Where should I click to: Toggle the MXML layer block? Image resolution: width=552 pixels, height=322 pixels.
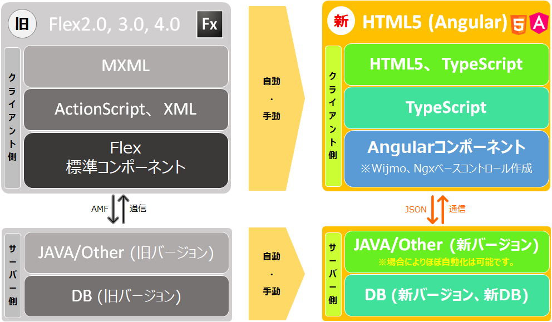(x=125, y=65)
